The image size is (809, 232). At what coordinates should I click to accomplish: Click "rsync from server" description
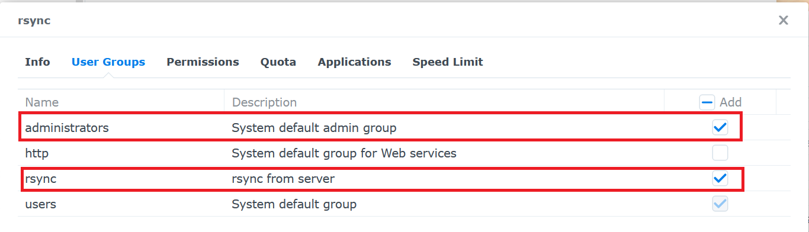(x=283, y=179)
